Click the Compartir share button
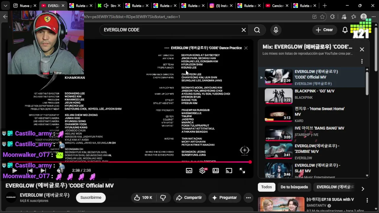Screen dimensions: 379x213 [189, 198]
